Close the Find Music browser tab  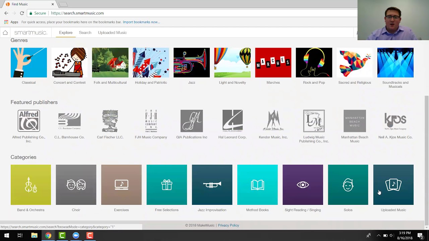tap(53, 4)
